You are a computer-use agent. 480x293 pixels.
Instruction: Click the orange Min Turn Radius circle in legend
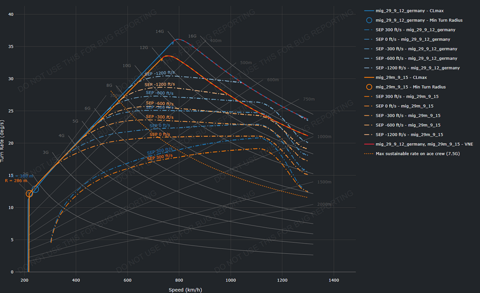369,87
